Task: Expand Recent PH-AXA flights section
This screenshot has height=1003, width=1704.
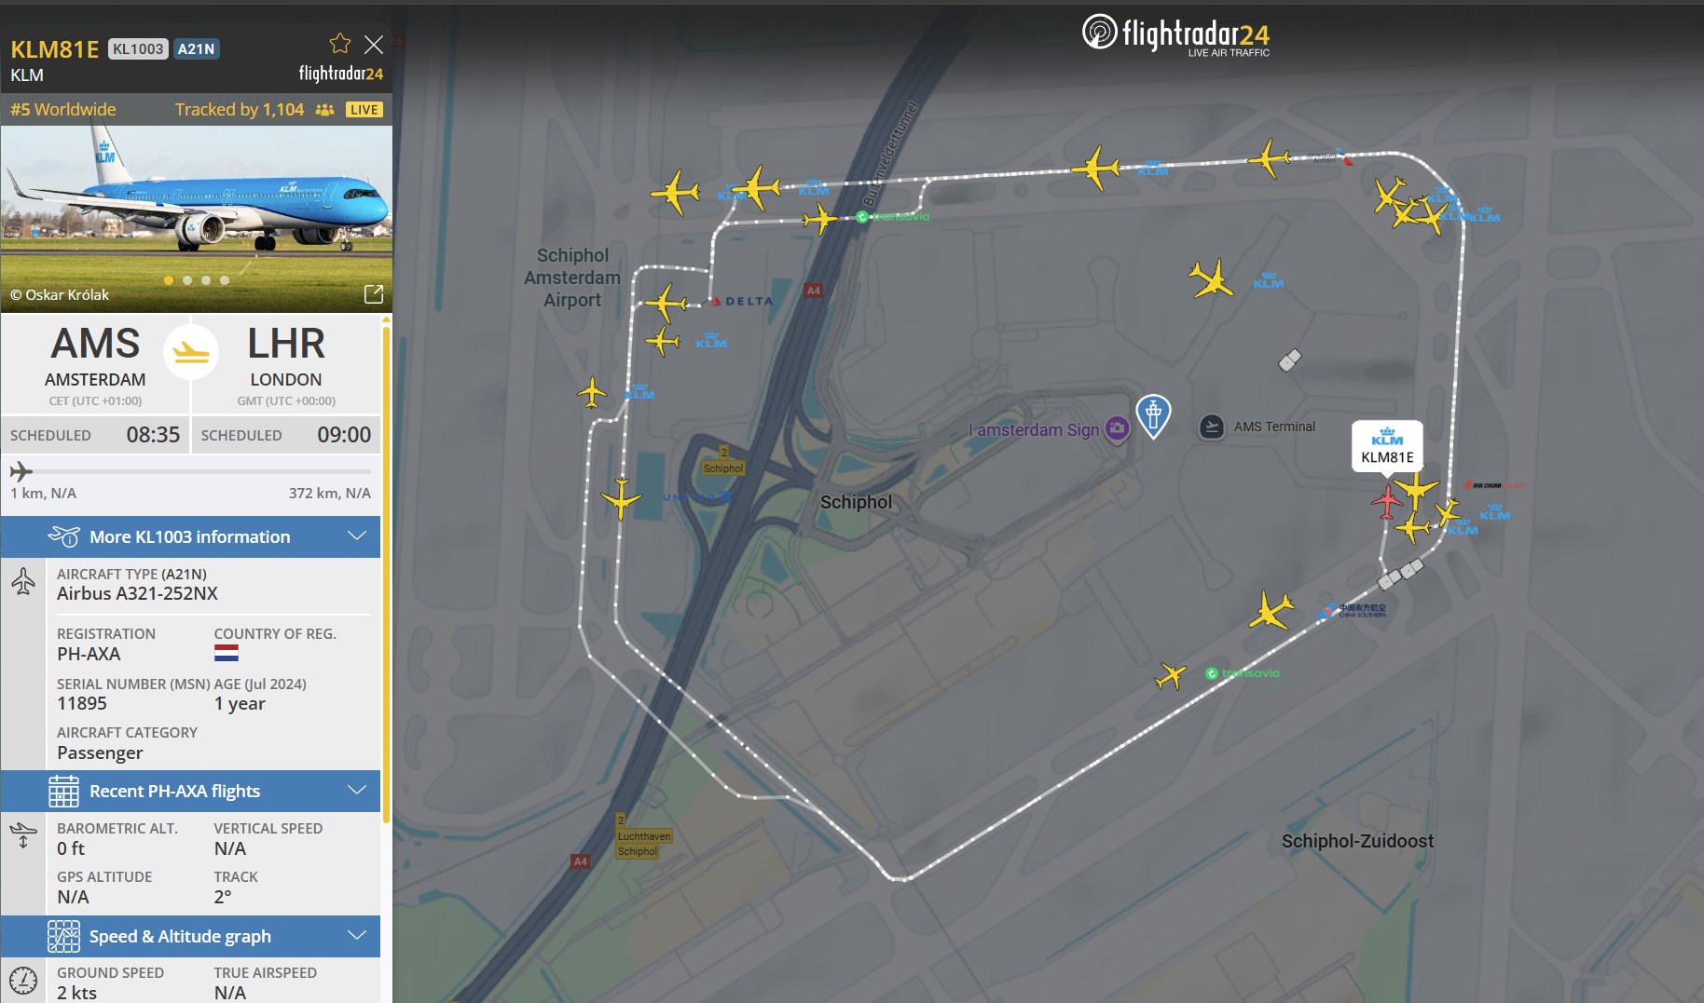Action: pyautogui.click(x=190, y=791)
